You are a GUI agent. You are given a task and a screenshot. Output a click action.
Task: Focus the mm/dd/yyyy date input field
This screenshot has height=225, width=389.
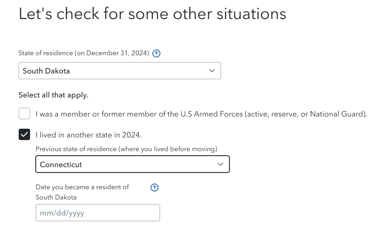point(98,213)
